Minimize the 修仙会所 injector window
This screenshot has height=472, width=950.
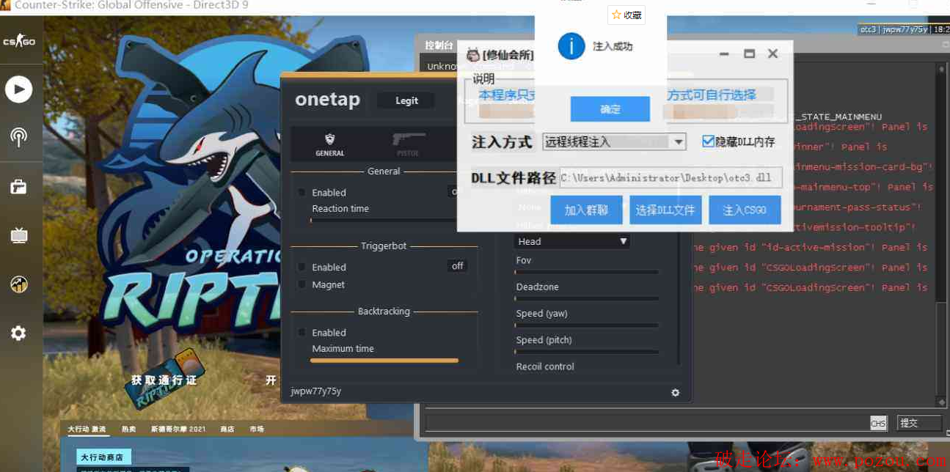point(724,54)
